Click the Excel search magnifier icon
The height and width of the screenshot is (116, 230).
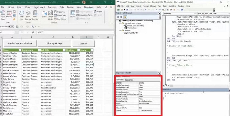click(65, 2)
